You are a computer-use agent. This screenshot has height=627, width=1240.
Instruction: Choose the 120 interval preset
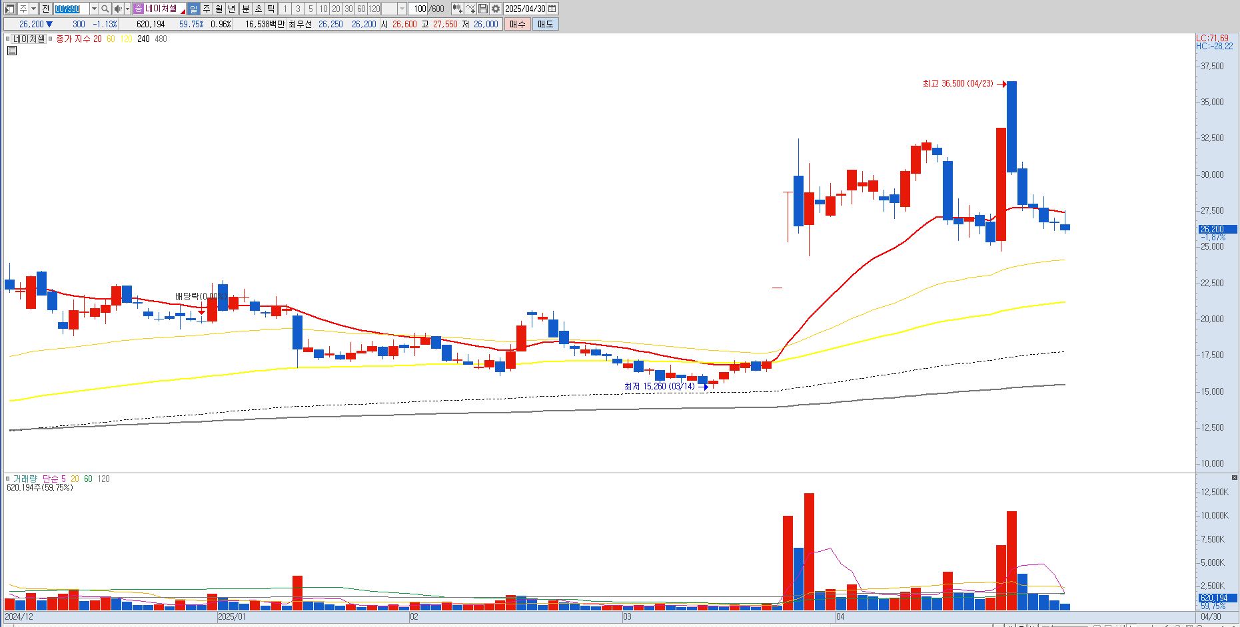click(374, 9)
